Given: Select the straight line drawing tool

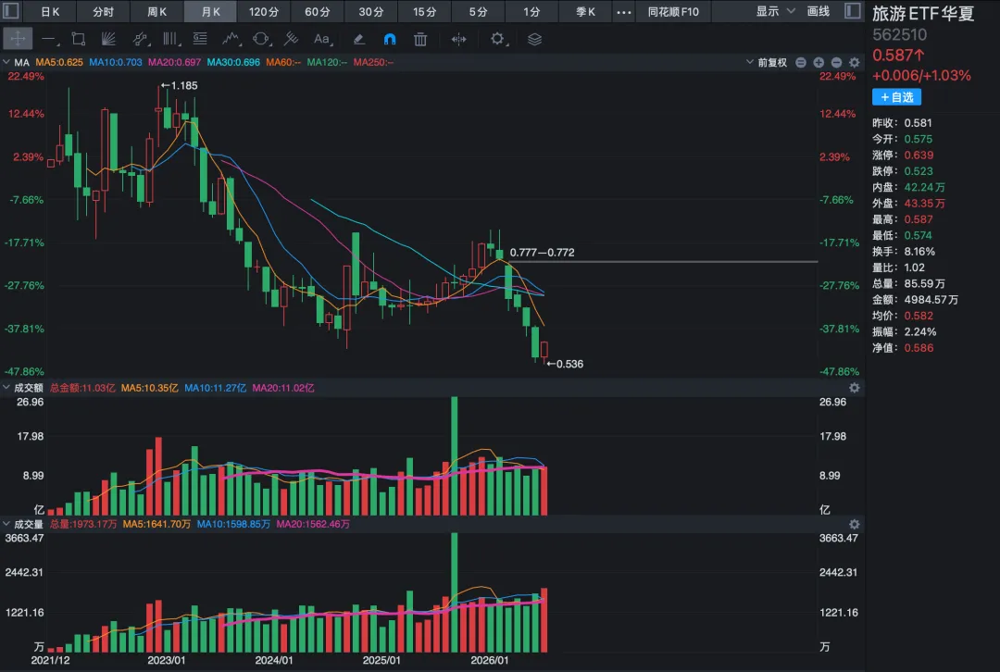Looking at the screenshot, I should point(48,39).
